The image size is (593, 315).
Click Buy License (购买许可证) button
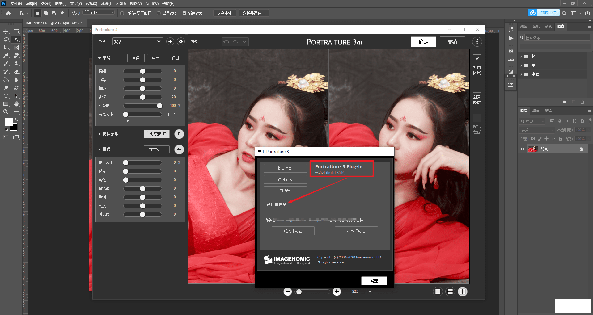293,231
